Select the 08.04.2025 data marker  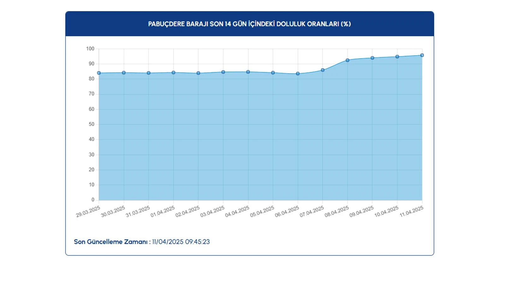coord(348,60)
